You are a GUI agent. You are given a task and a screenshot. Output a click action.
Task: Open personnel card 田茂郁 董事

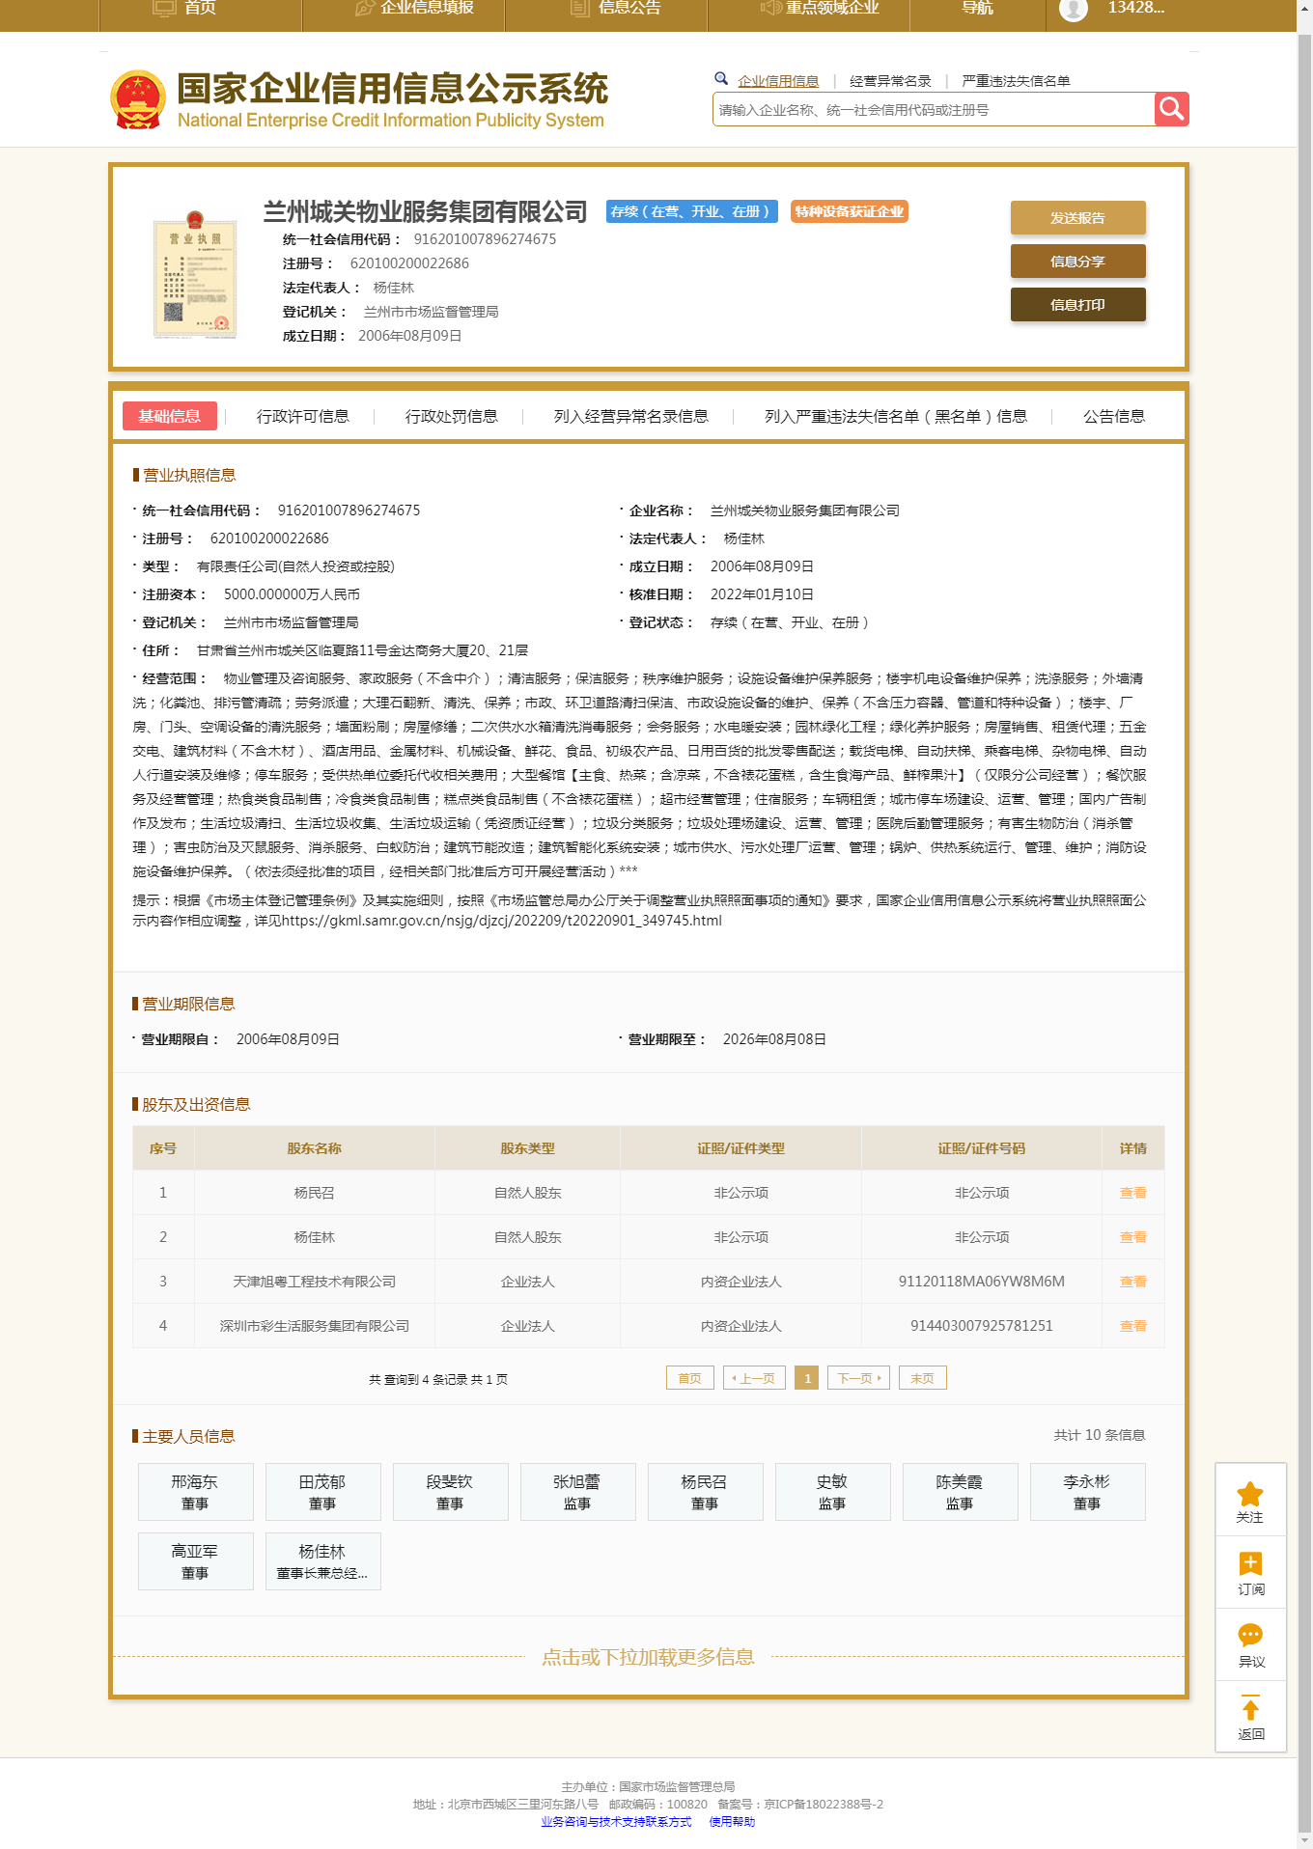pos(322,1492)
